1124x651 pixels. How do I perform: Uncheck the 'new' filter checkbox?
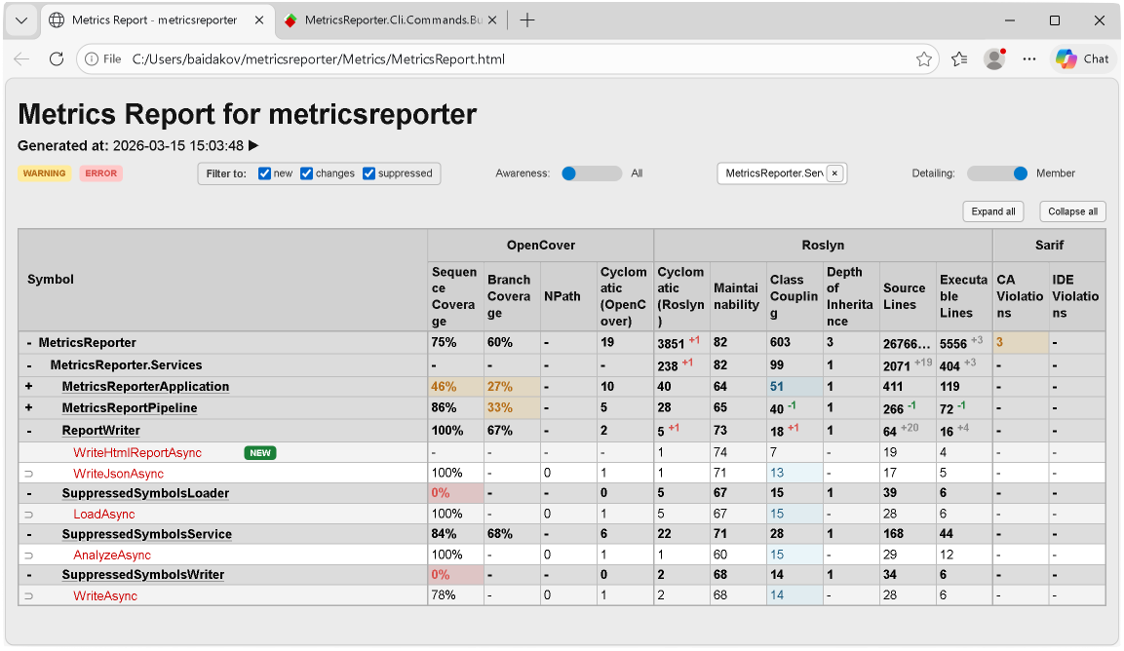[264, 172]
